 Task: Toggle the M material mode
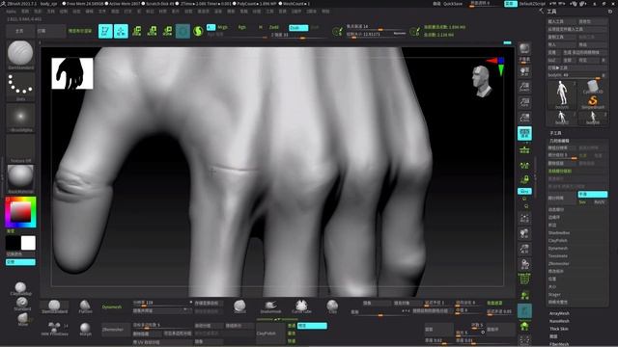[x=261, y=27]
